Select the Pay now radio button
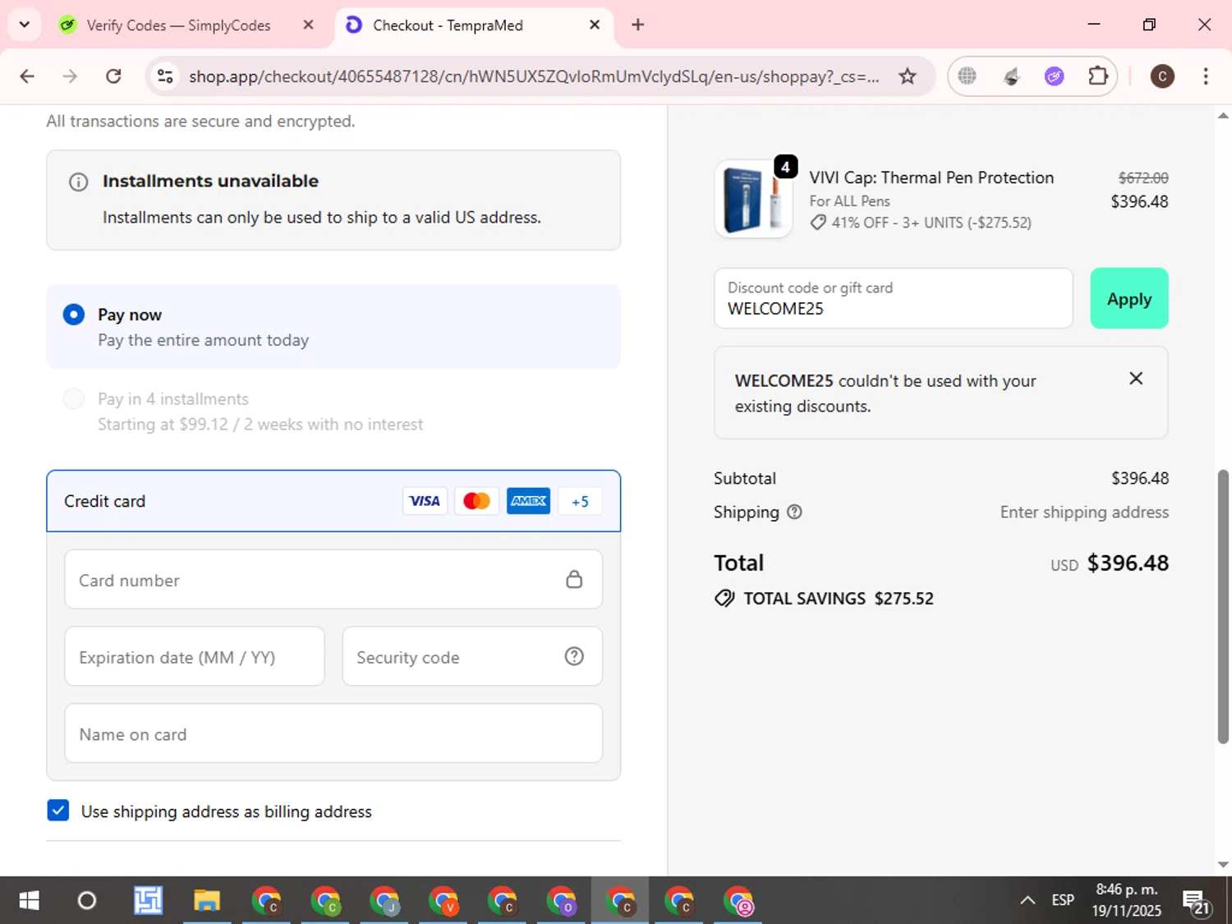Screen dimensions: 1232x924 (x=74, y=315)
